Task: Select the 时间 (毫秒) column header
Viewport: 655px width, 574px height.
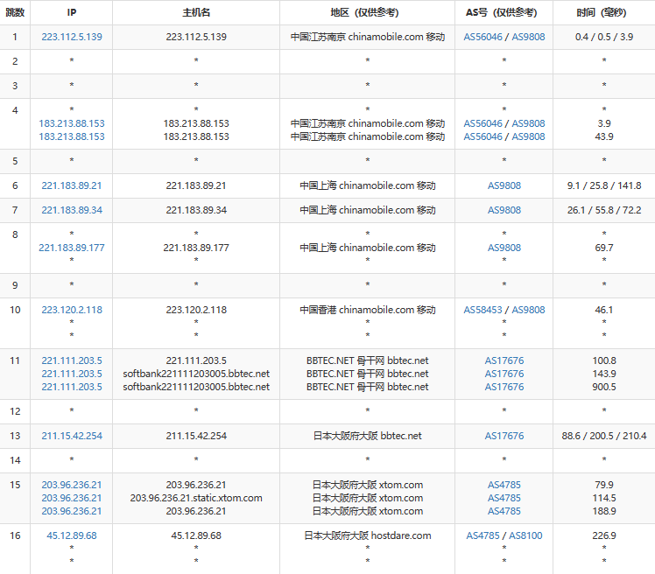Action: coord(604,12)
